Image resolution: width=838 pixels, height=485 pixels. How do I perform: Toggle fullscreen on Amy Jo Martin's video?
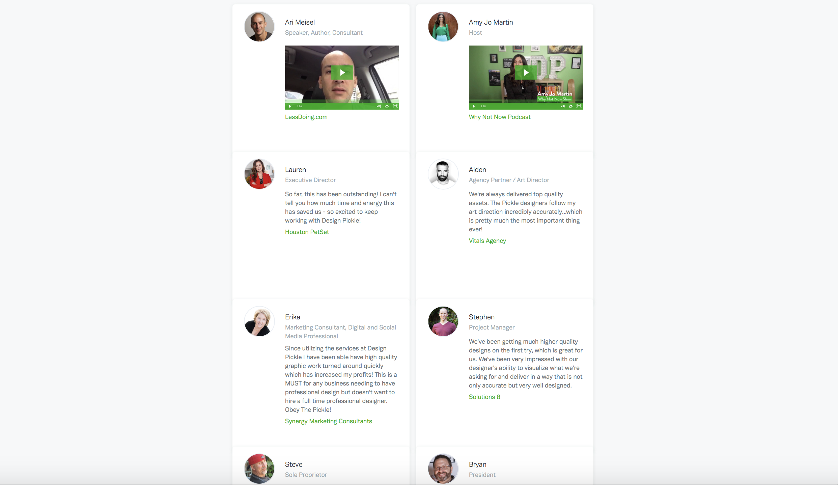coord(579,106)
